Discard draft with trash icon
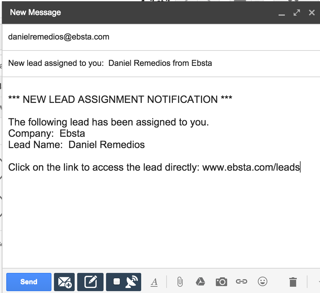The height and width of the screenshot is (293, 320). coord(293,282)
